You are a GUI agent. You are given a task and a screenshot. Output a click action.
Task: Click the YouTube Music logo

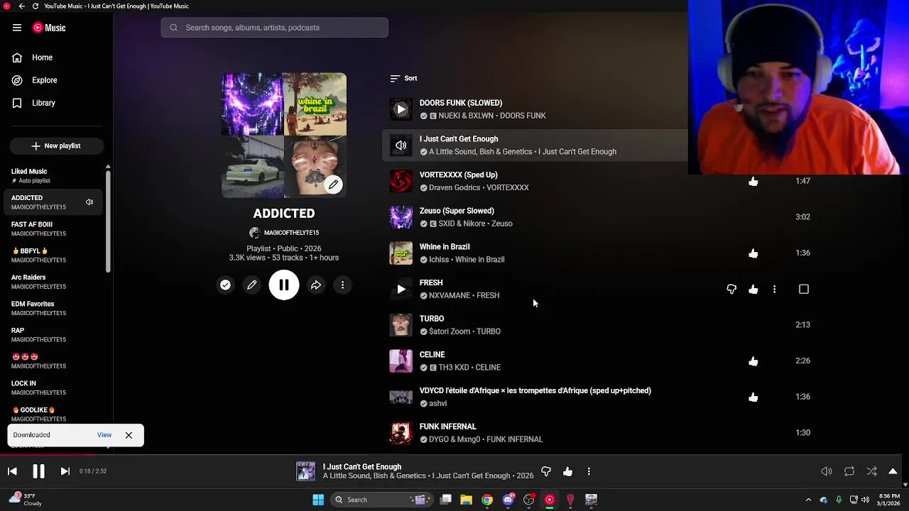pos(49,28)
